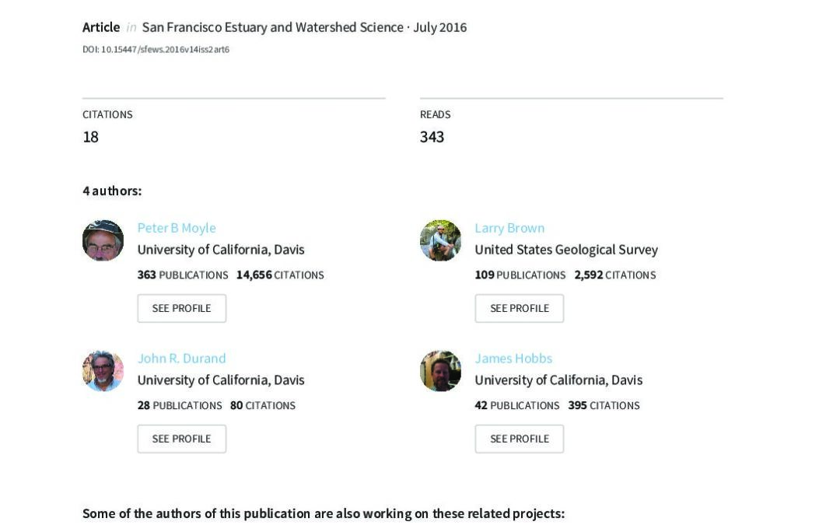
Task: Click Larry Brown's profile photo
Action: [x=440, y=240]
